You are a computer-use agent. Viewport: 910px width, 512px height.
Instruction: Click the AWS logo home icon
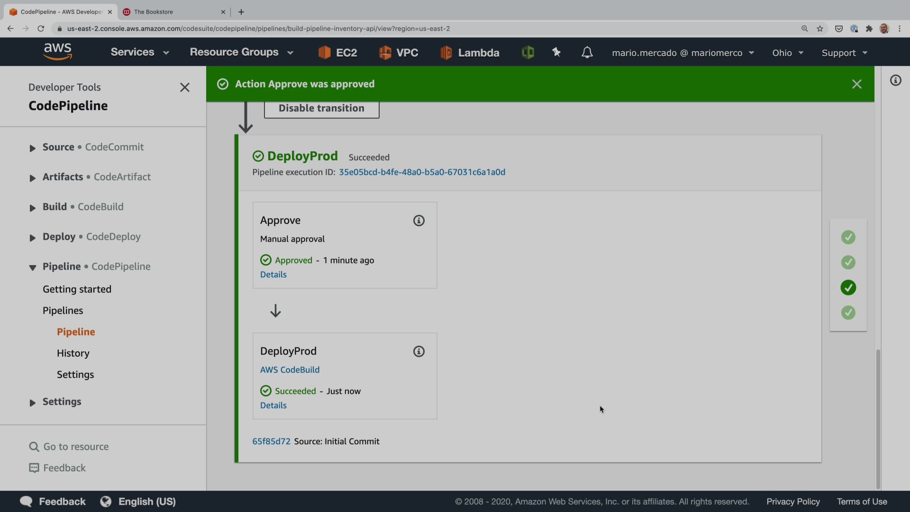tap(57, 51)
